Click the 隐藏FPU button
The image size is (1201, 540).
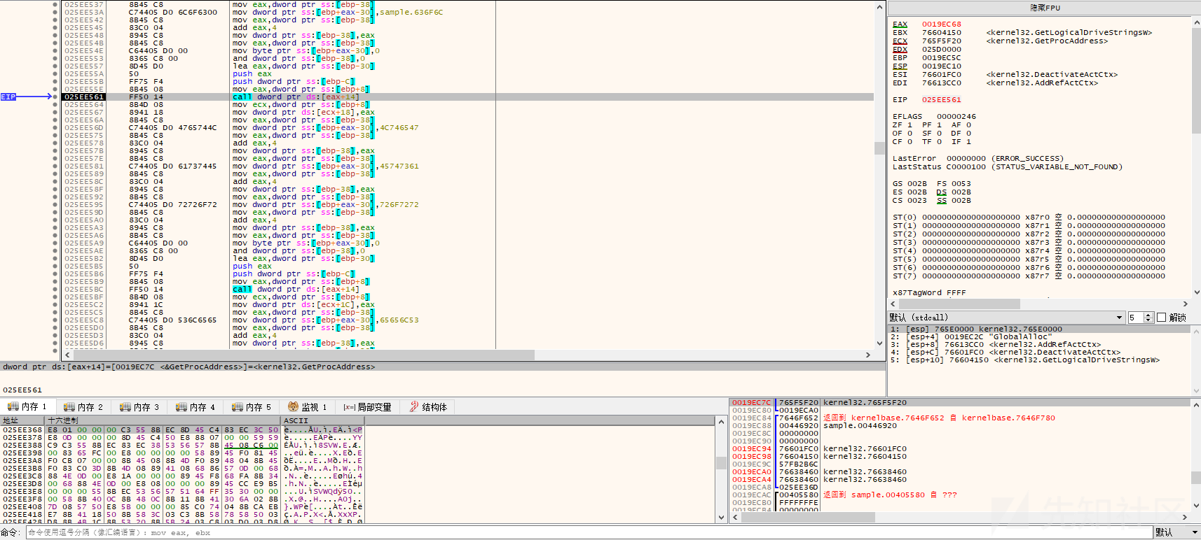coord(1044,8)
